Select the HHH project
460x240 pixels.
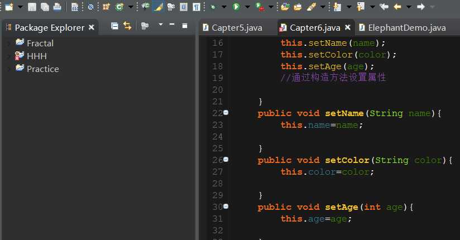tap(37, 56)
